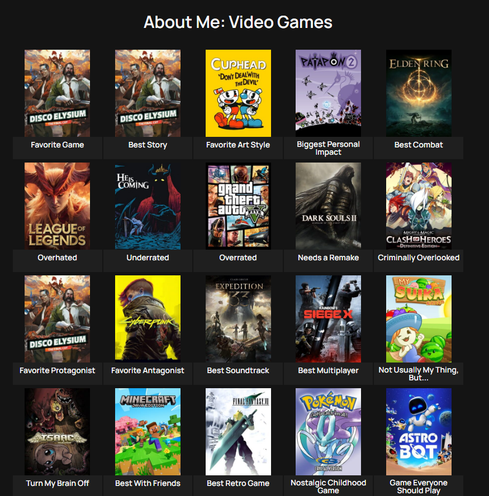Open the Grand Theft Auto V cover

pos(238,206)
